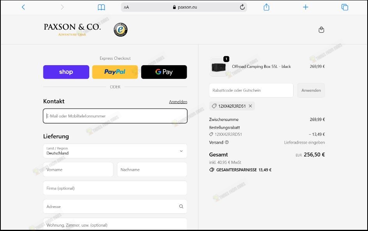368x231 pixels.
Task: Pay with the PayPal express button
Action: [115, 72]
